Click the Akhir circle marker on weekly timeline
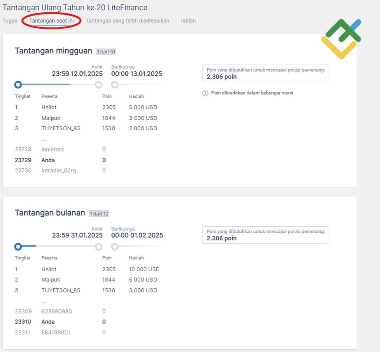This screenshot has height=352, width=380. tap(98, 85)
